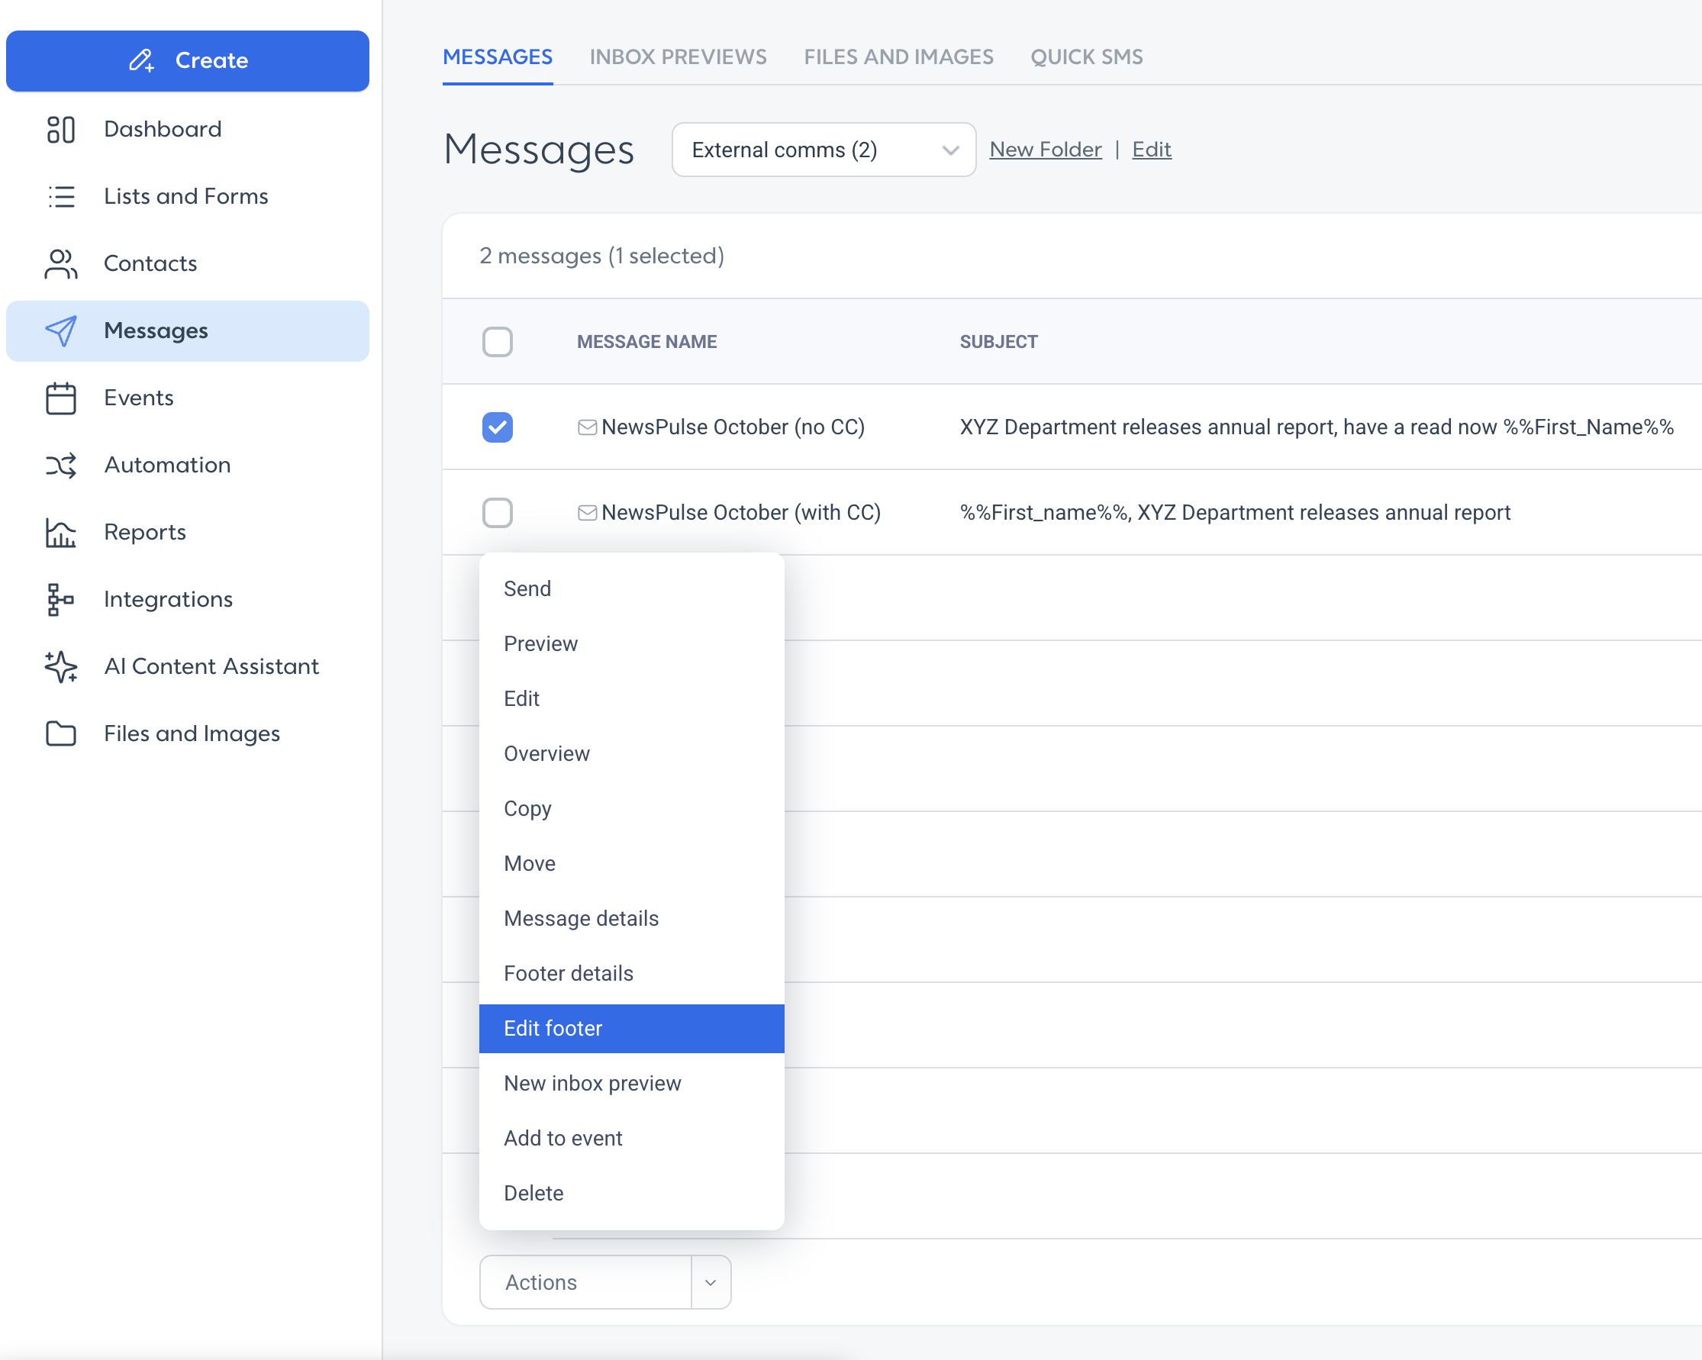Select Edit footer in the actions menu
The height and width of the screenshot is (1360, 1702).
(631, 1029)
